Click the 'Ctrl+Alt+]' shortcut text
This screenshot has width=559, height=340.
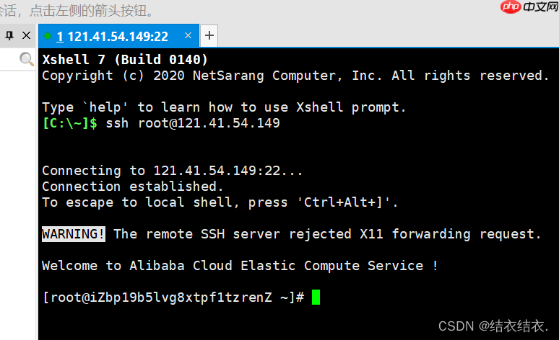point(343,202)
